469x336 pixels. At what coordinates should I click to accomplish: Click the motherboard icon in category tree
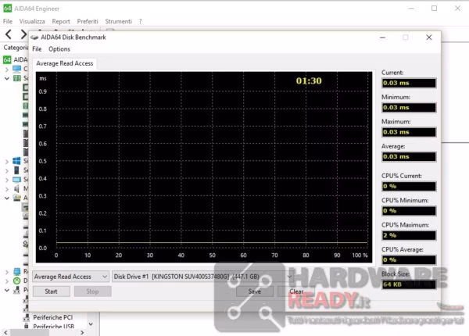pos(16,78)
